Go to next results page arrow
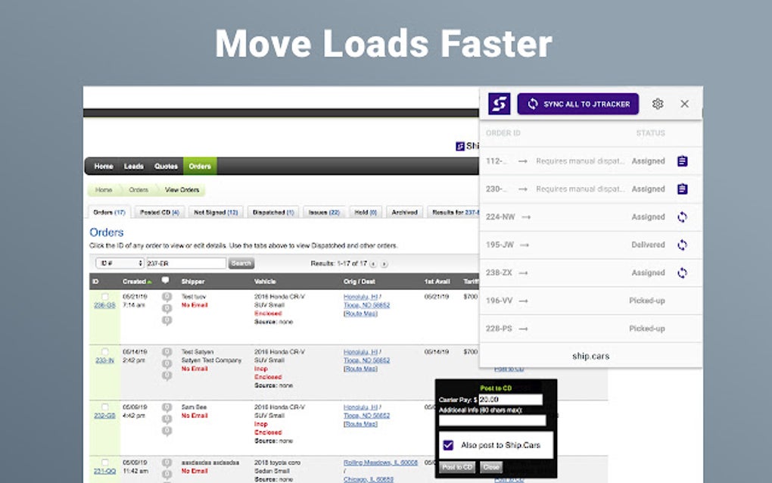This screenshot has width=772, height=483. 384,264
